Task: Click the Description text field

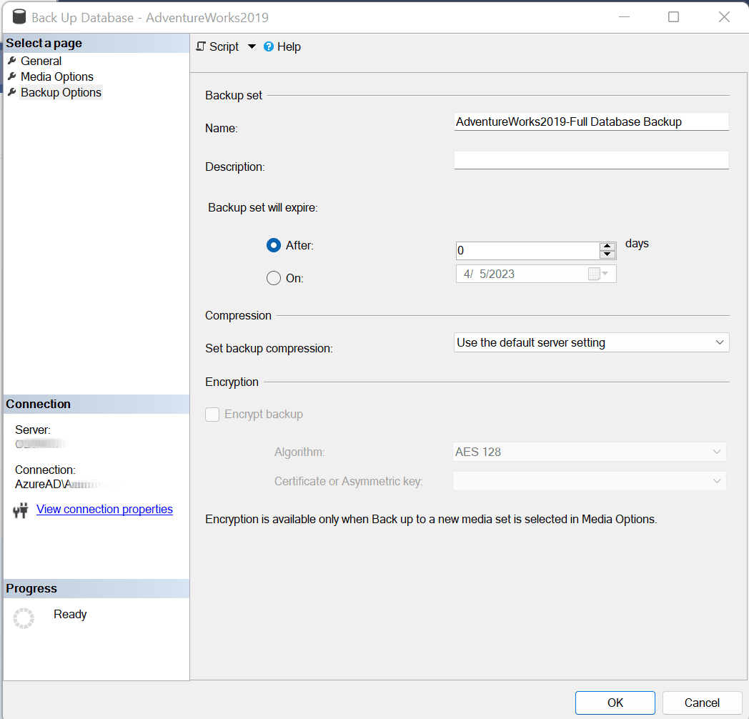Action: [591, 160]
